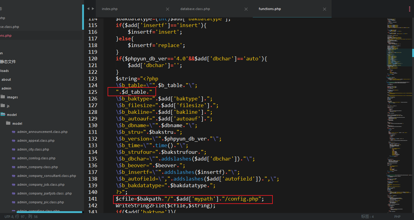The image size is (414, 220).
Task: Click PHP icon beside admin_company_job.class.php
Action: 14,185
